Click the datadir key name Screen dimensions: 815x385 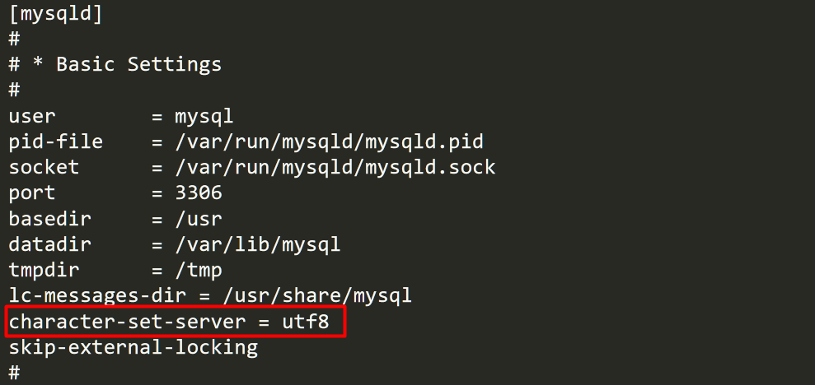50,244
